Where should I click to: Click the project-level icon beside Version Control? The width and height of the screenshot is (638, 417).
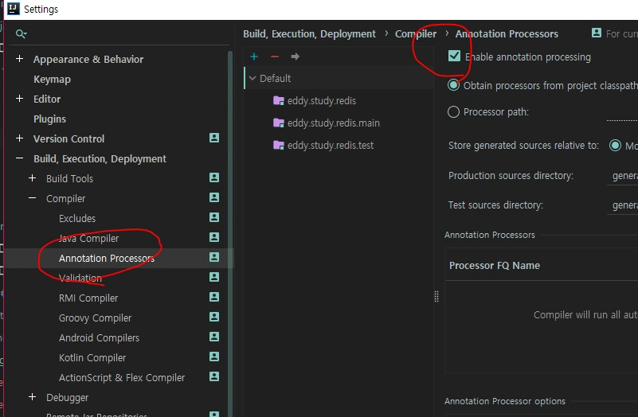coord(213,138)
